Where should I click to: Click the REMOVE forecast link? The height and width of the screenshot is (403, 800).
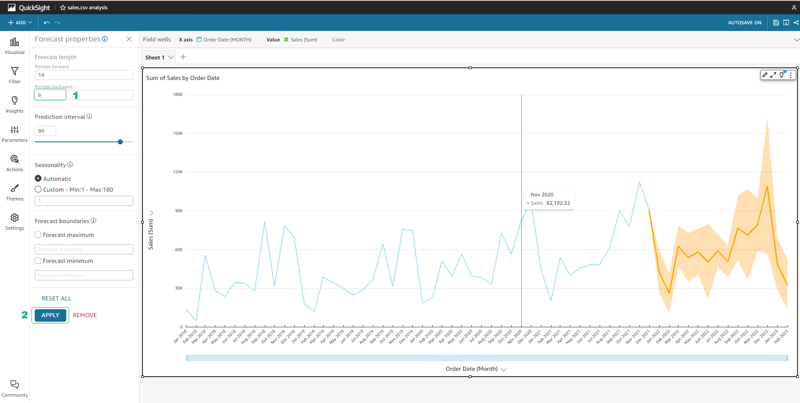click(x=85, y=315)
